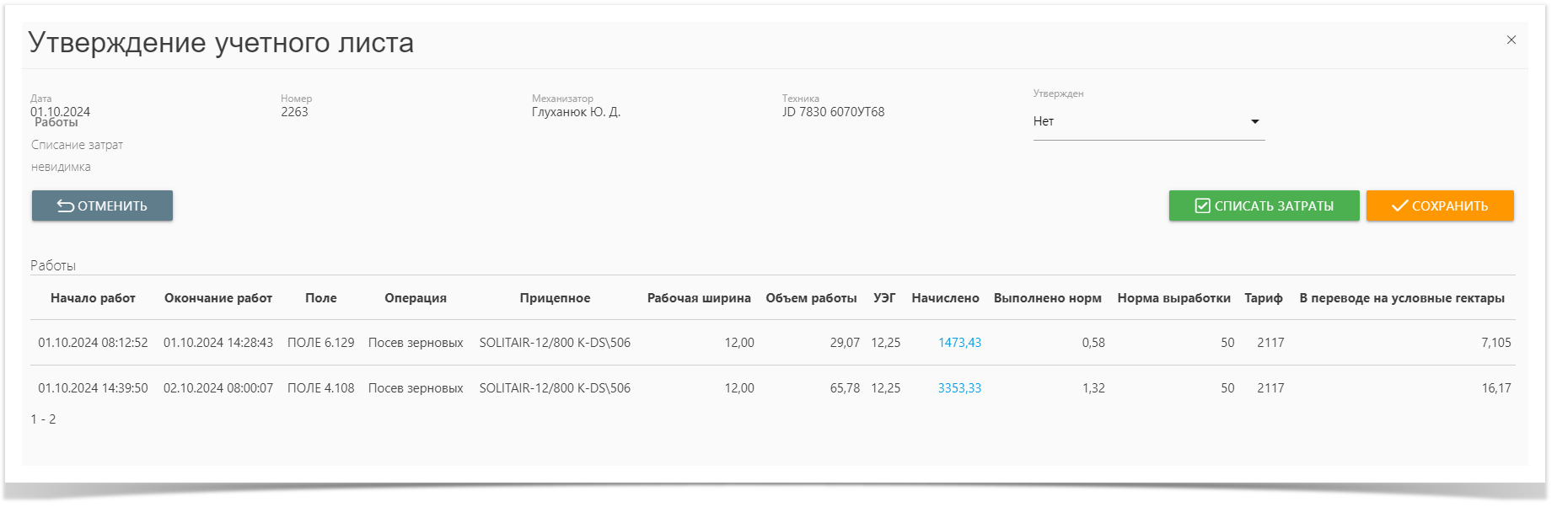1557x507 pixels.
Task: Open the 3353,33 accrued amount link
Action: [959, 388]
